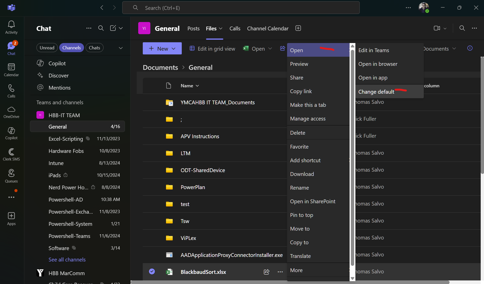This screenshot has height=284, width=484.
Task: Deselect the BlackbaudSort.xlsx checkmark
Action: 152,271
